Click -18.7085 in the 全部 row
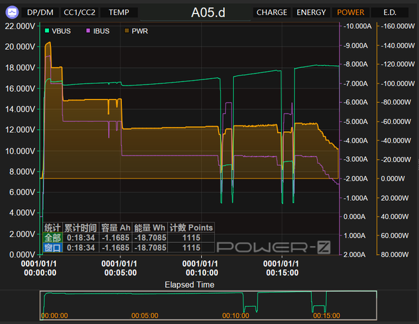The height and width of the screenshot is (324, 419). pos(150,238)
